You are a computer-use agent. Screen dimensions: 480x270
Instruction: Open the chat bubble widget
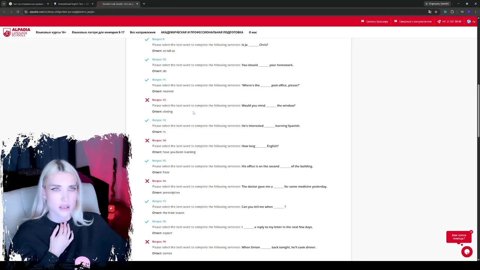coord(467,252)
